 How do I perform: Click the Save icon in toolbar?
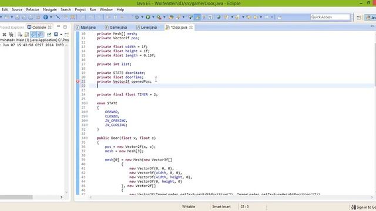tap(18, 17)
